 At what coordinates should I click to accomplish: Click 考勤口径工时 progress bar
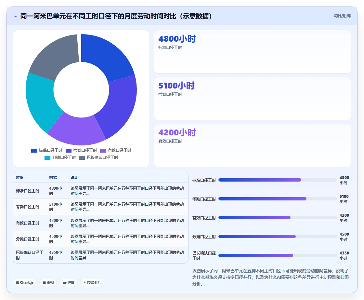tap(278, 199)
